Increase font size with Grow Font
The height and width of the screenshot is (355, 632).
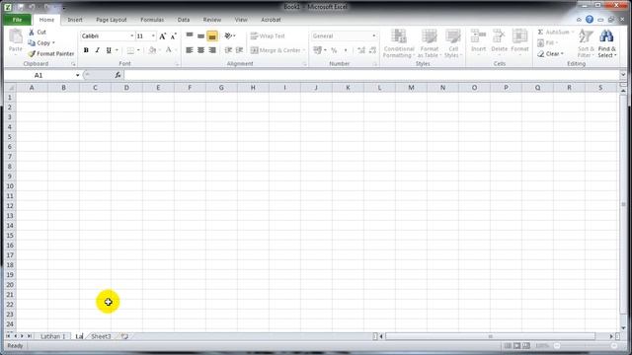pos(162,36)
